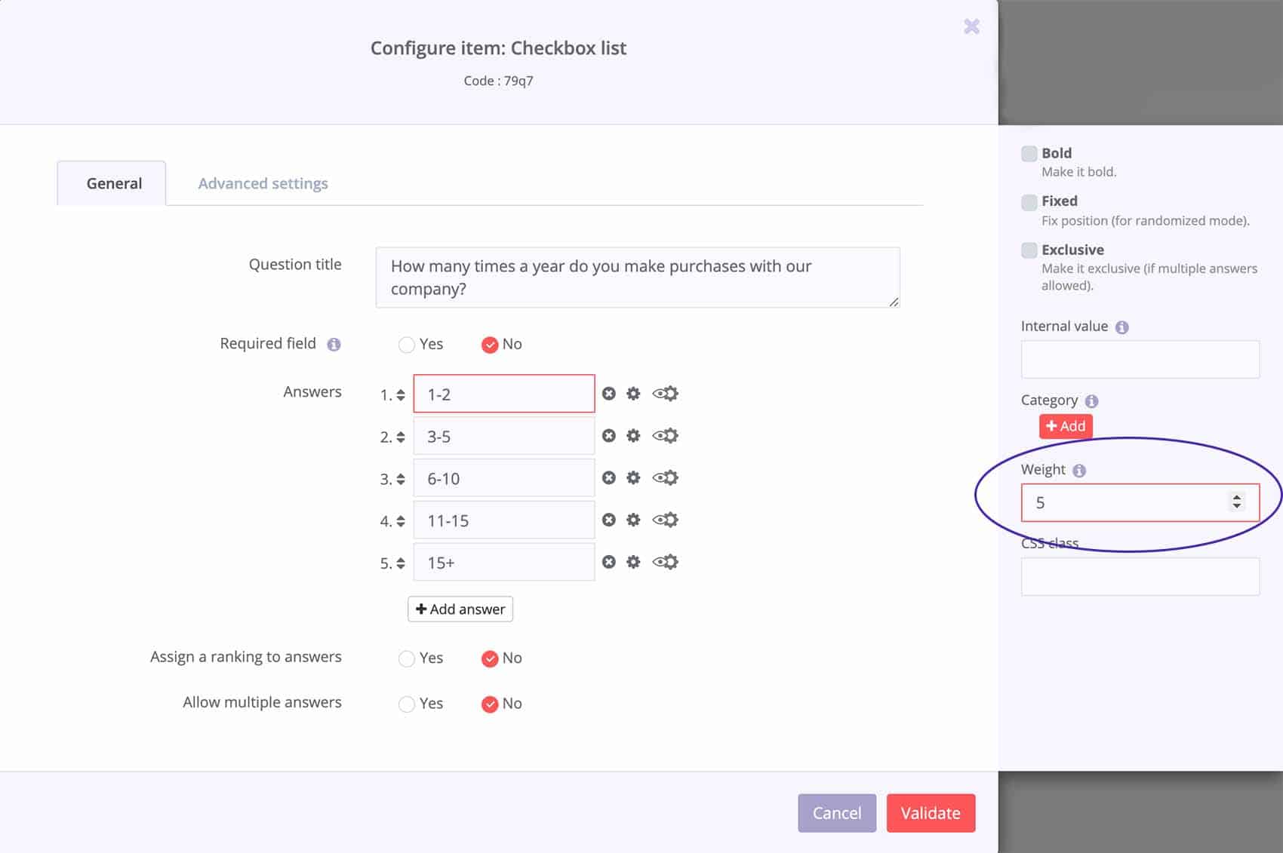Show info for Required field

(x=334, y=345)
